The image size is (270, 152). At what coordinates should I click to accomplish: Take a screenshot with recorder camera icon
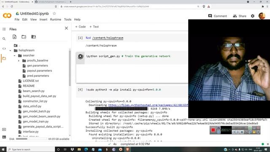[x=219, y=128]
